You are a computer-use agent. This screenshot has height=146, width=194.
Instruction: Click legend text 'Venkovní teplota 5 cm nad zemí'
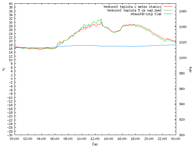(x=134, y=10)
